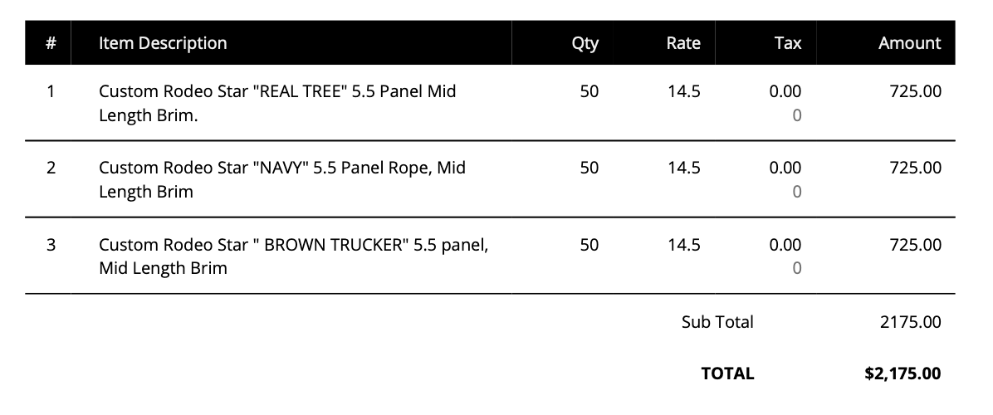Click the amount of the BROWN TRUCKER item
Image resolution: width=993 pixels, height=415 pixels.
click(x=915, y=245)
